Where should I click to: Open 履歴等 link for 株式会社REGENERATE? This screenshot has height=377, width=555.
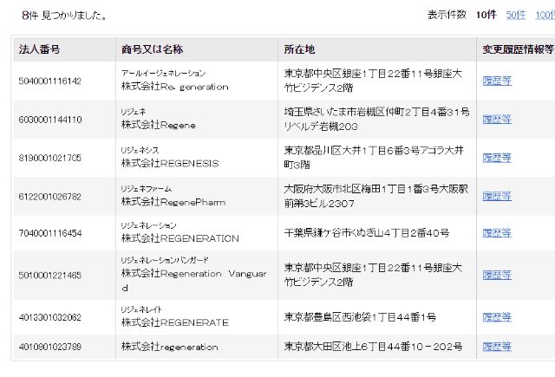(497, 317)
